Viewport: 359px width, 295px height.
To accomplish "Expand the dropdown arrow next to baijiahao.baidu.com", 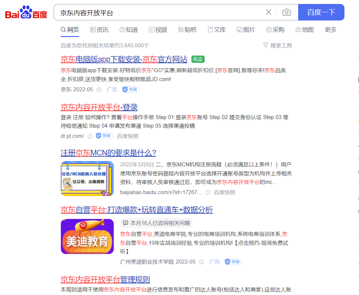I will tap(208, 192).
